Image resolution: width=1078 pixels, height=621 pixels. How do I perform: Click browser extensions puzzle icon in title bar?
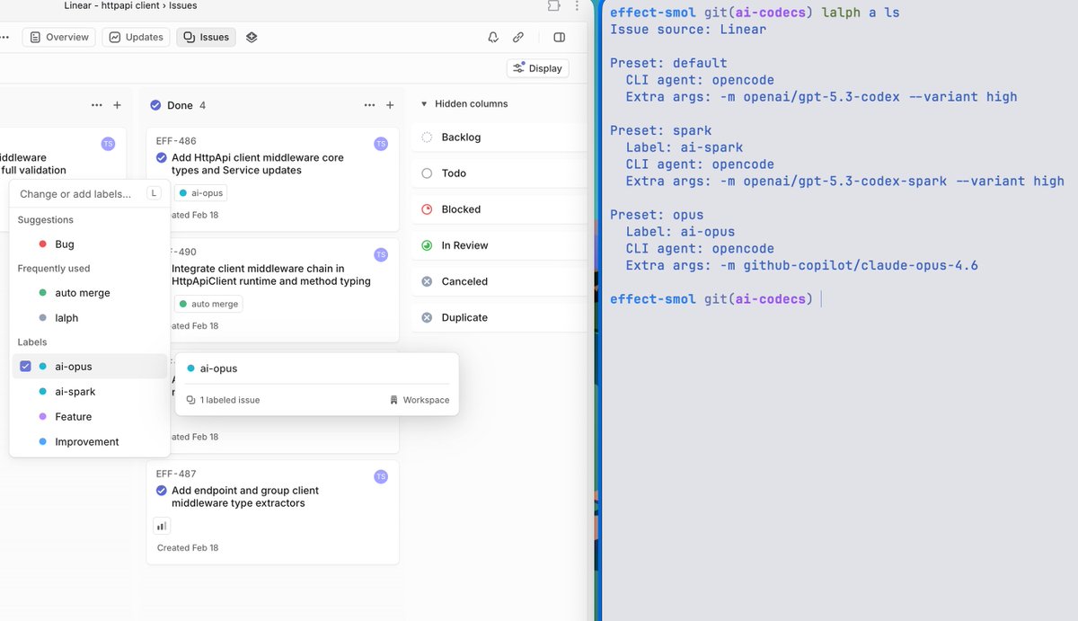coord(553,5)
